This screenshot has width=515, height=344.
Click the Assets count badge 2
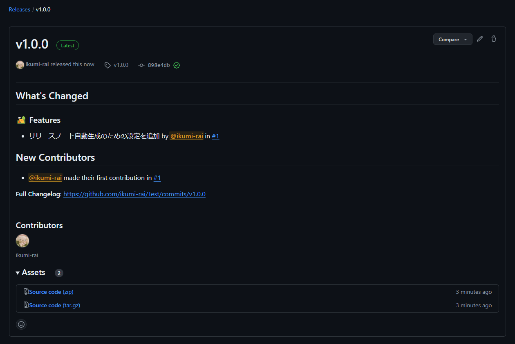59,273
